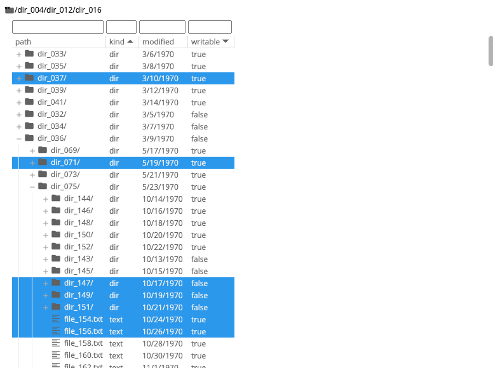Click the folder icon of dir_035/
This screenshot has height=368, width=493.
pyautogui.click(x=29, y=65)
